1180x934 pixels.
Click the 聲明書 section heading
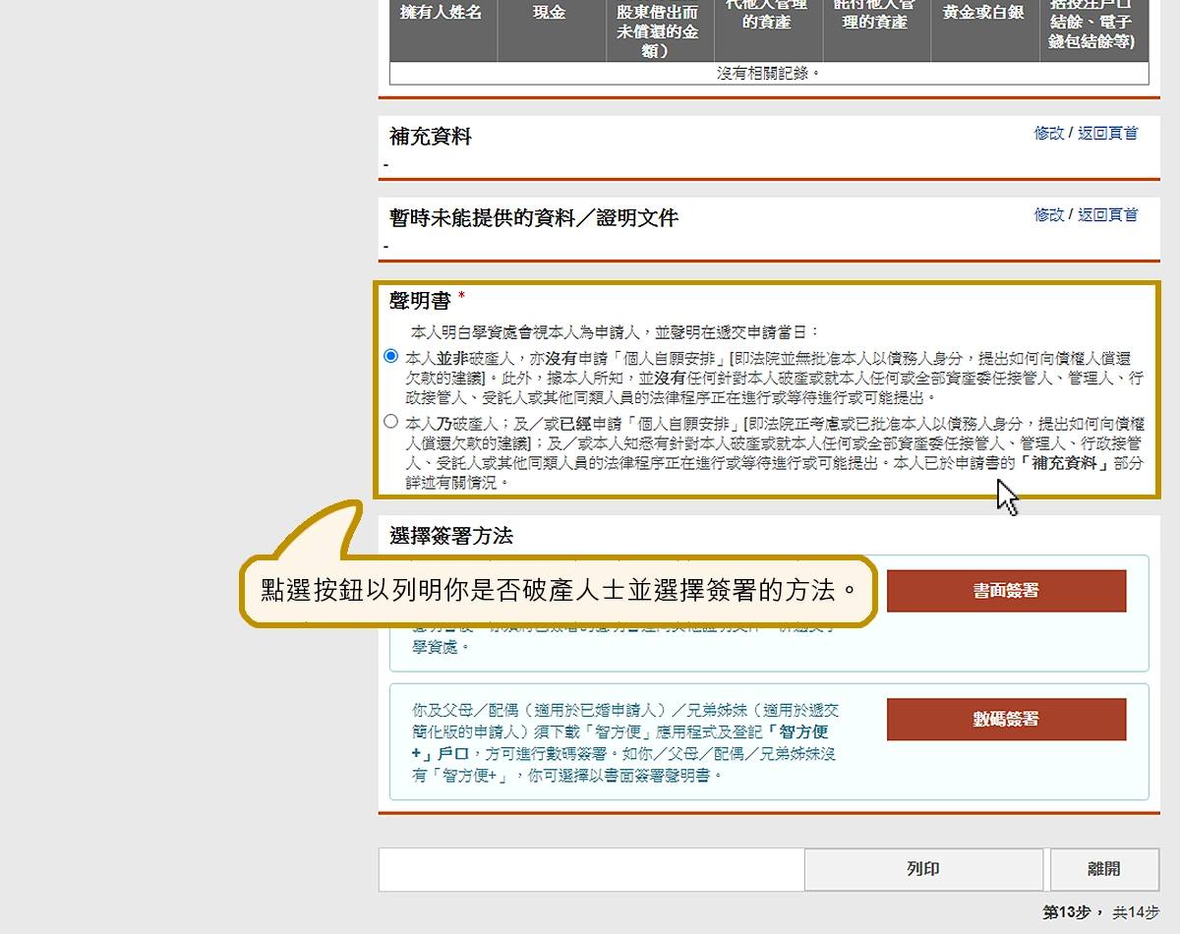(420, 301)
